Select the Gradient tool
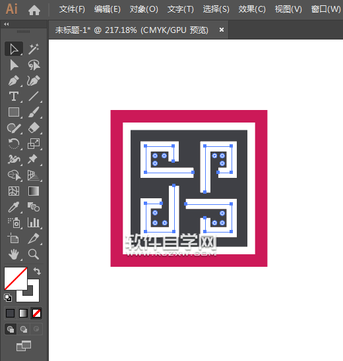 [34, 191]
